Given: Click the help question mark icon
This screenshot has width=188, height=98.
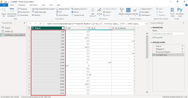Looking at the screenshot, I should [186, 5].
